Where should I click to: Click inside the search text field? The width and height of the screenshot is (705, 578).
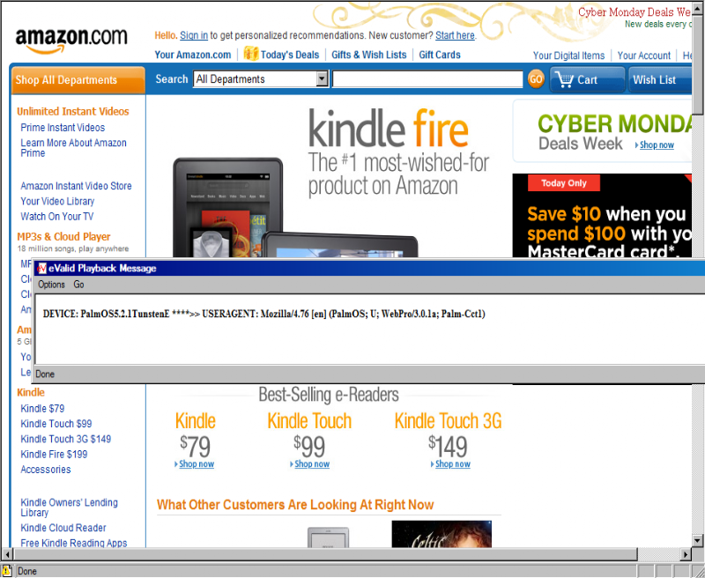(x=427, y=79)
